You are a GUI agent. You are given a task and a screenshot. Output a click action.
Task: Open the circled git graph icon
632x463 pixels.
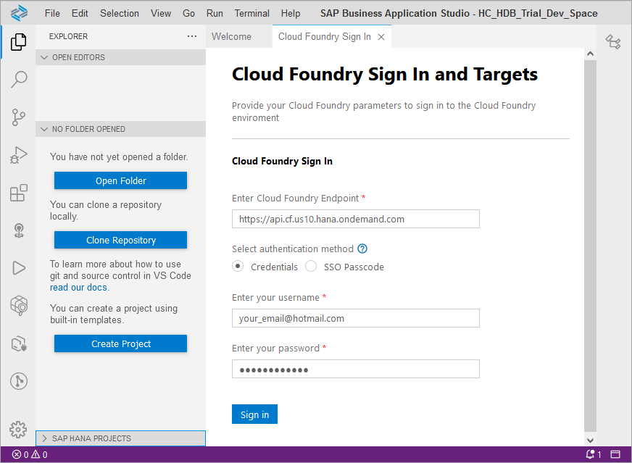[19, 381]
